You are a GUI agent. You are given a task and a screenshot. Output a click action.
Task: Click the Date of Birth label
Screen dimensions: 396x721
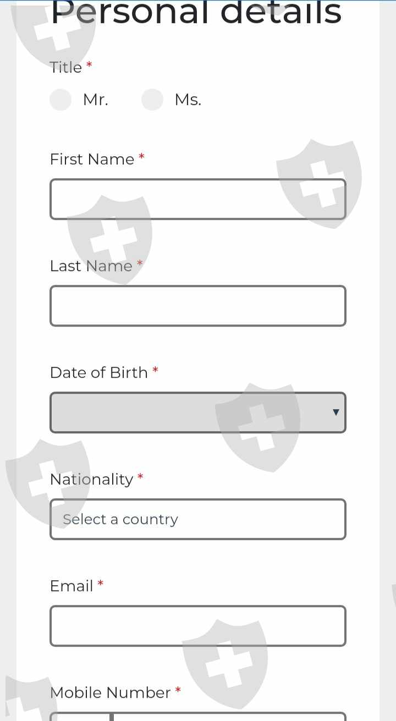(x=98, y=373)
